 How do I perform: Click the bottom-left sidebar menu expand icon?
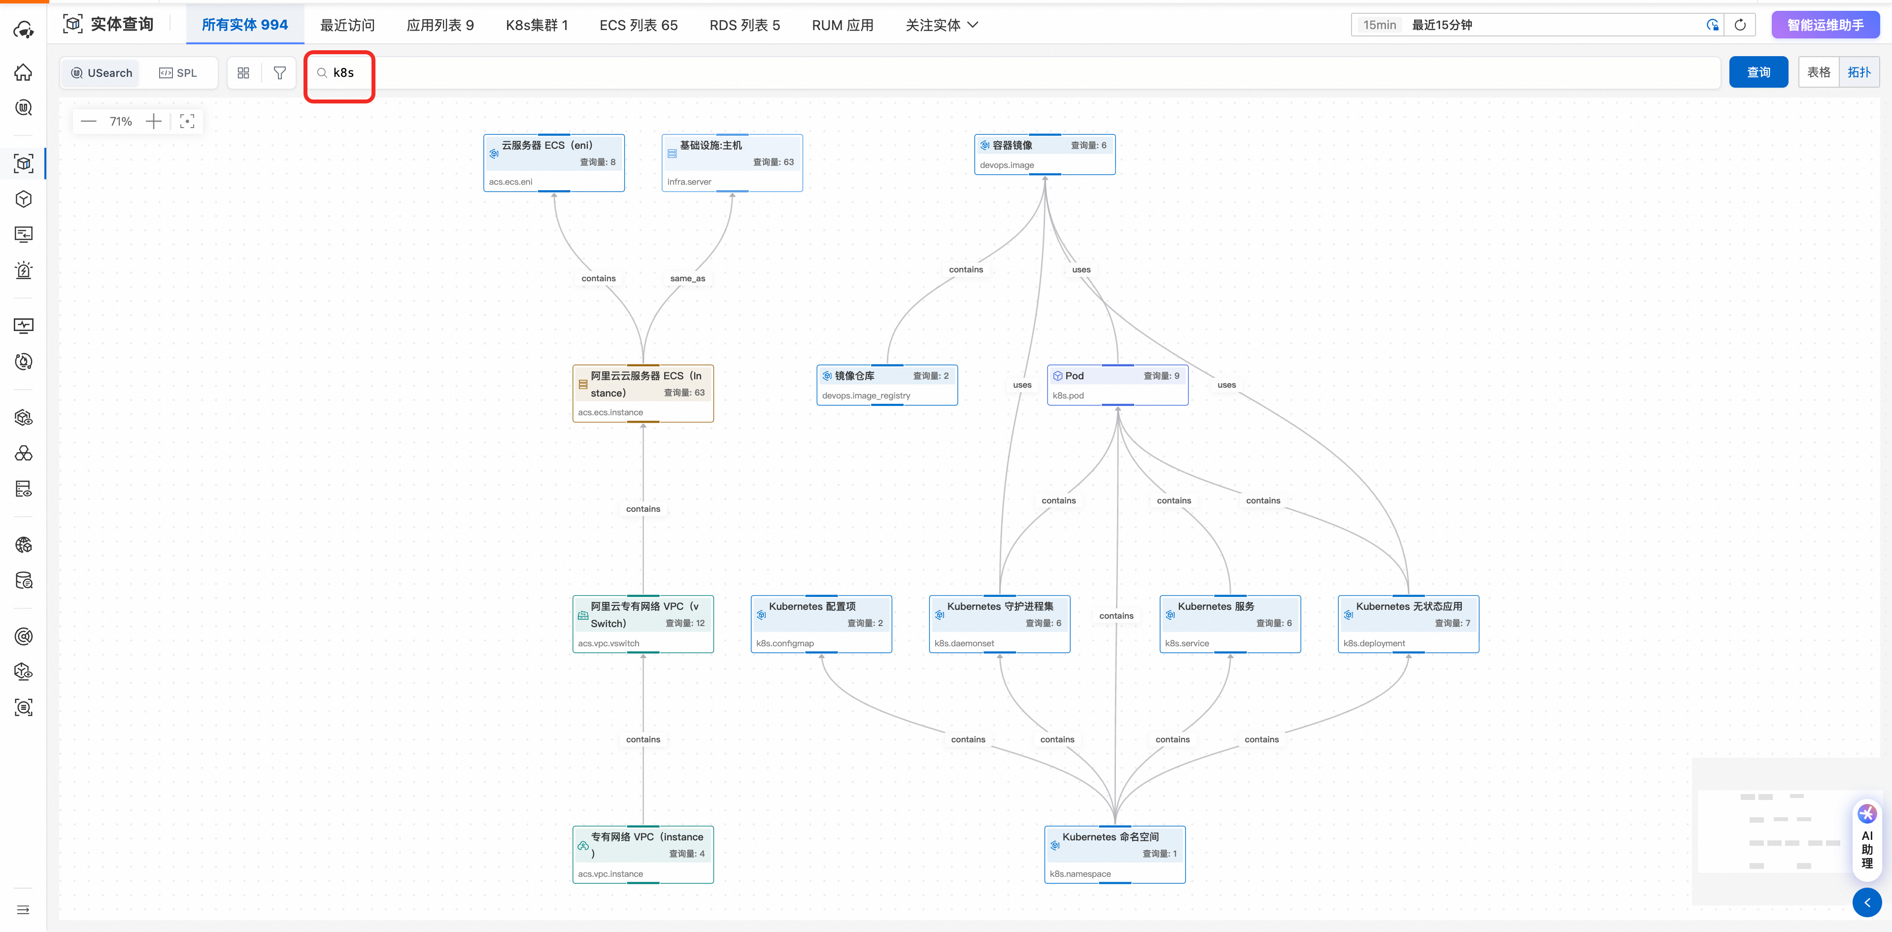[24, 910]
